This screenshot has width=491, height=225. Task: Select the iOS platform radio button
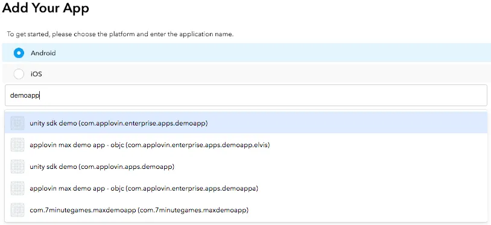click(19, 74)
